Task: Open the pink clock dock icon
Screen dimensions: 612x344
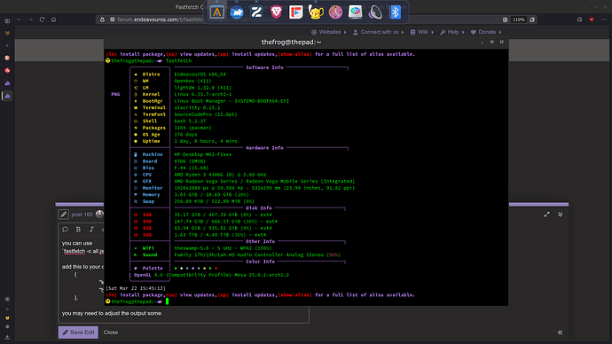Action: click(335, 12)
